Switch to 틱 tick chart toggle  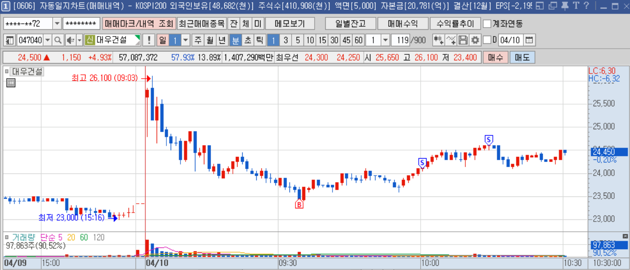(259, 40)
